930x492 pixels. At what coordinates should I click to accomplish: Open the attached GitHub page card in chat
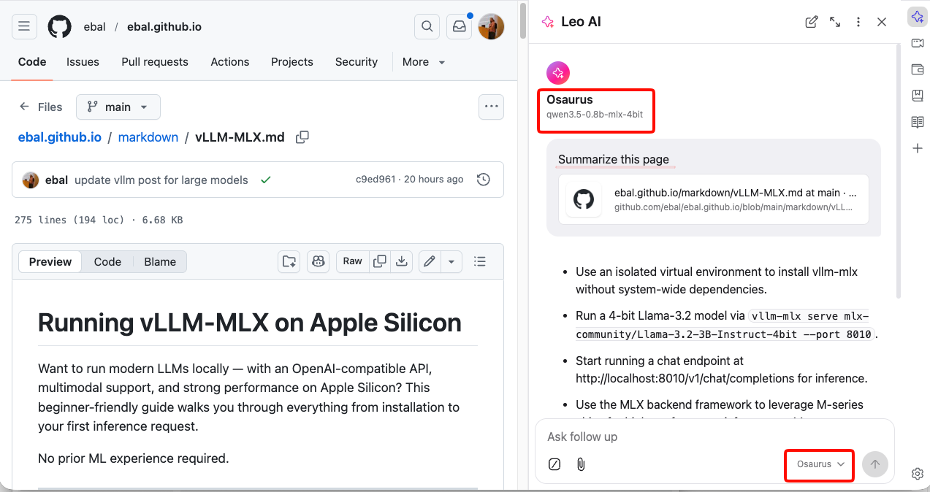click(714, 199)
